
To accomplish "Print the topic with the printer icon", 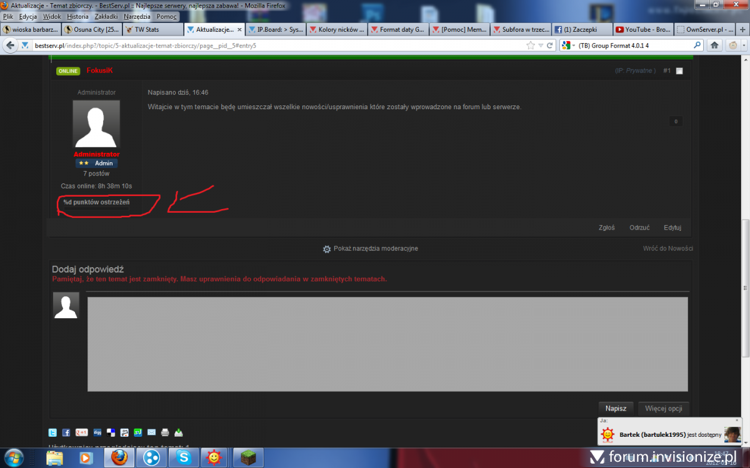I will 165,432.
